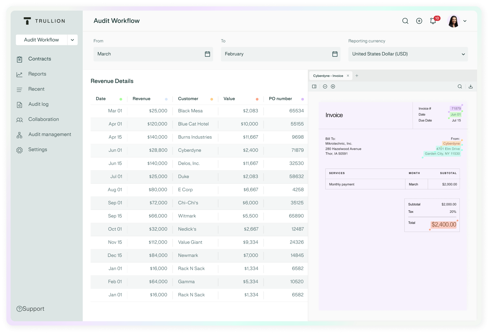This screenshot has width=490, height=334.
Task: Zoom in on the invoice
Action: (x=333, y=86)
